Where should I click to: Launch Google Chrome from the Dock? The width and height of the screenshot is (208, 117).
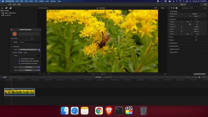coord(99,110)
